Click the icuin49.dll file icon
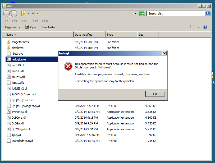This screenshot has width=215, height=163. (x=9, y=71)
